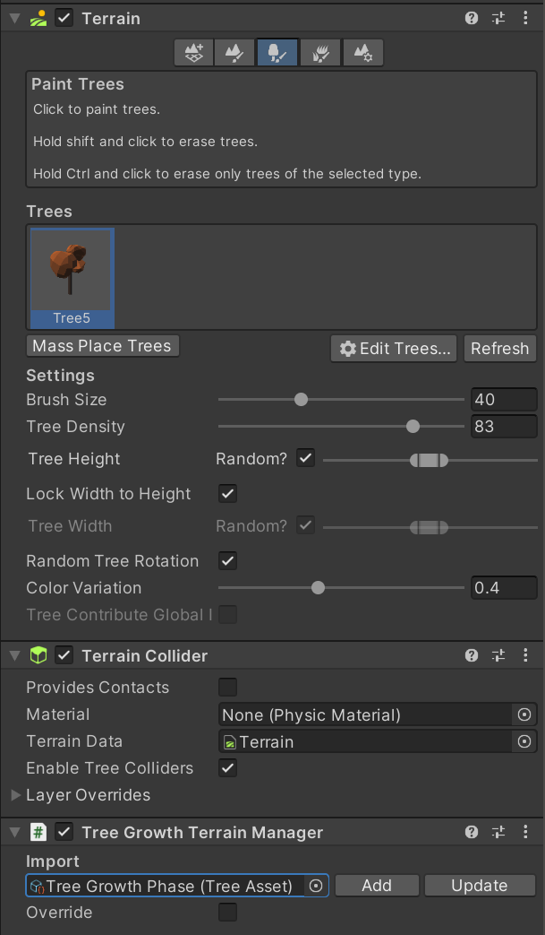
Task: Click the Terrain component icon
Action: tap(38, 19)
